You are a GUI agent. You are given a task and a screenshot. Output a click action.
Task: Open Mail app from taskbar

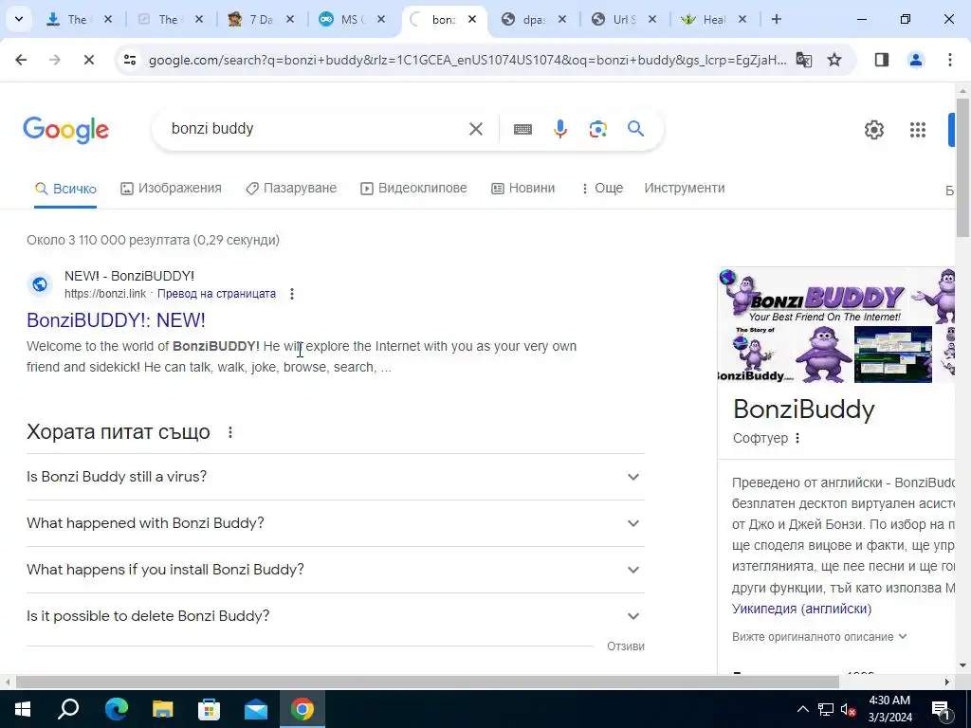[255, 709]
